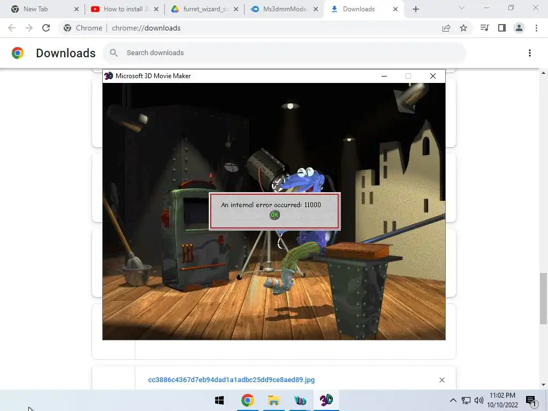
Task: Open the media control icon in toolbar
Action: [x=484, y=28]
